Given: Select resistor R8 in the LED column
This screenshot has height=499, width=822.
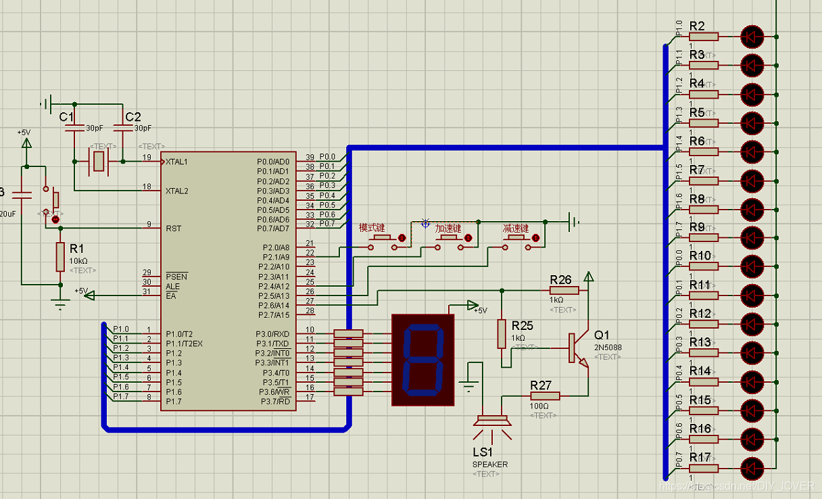Looking at the screenshot, I should pos(704,209).
